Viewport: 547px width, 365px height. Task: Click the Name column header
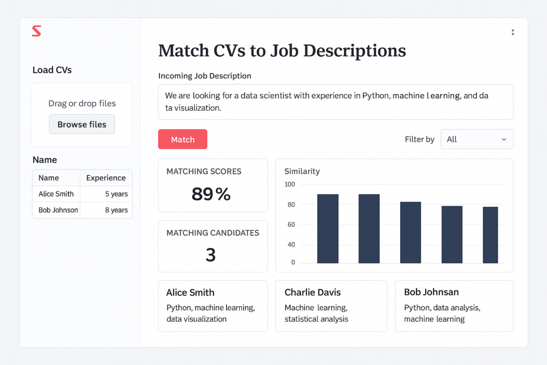coord(49,178)
